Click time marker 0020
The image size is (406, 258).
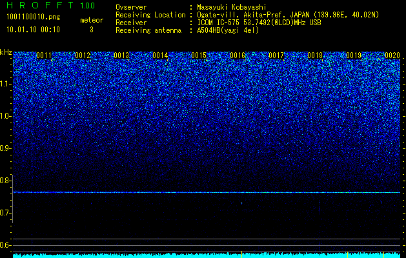[x=392, y=55]
